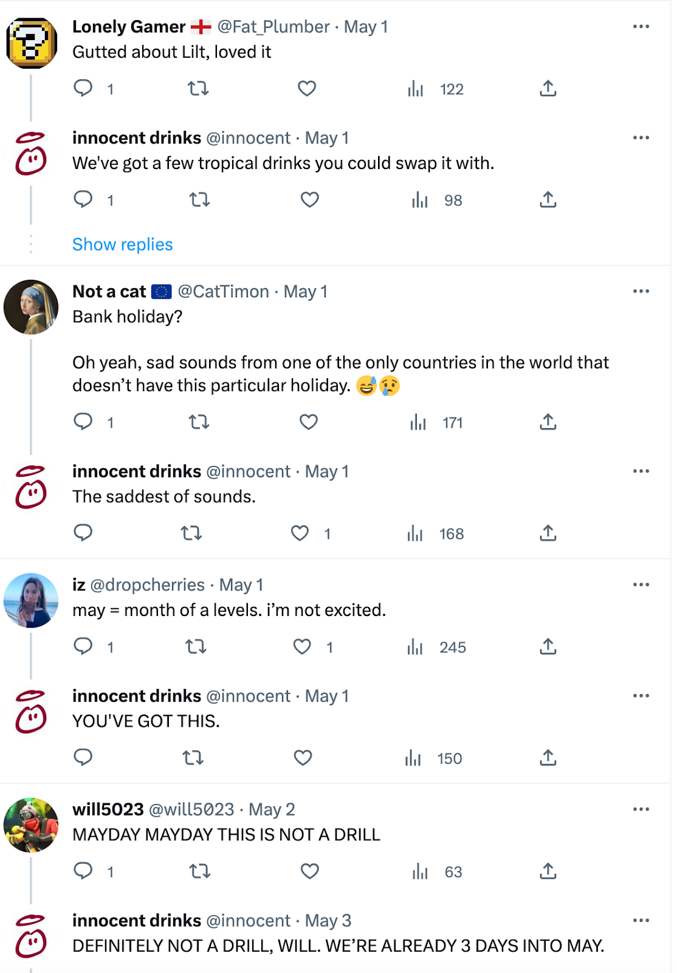Retweet innocent's "The saddest of sounds" reply
The height and width of the screenshot is (973, 677).
pyautogui.click(x=191, y=533)
